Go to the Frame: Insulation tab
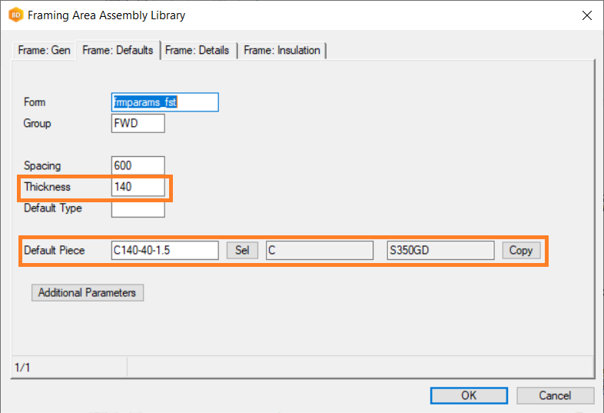The height and width of the screenshot is (413, 604). click(282, 51)
